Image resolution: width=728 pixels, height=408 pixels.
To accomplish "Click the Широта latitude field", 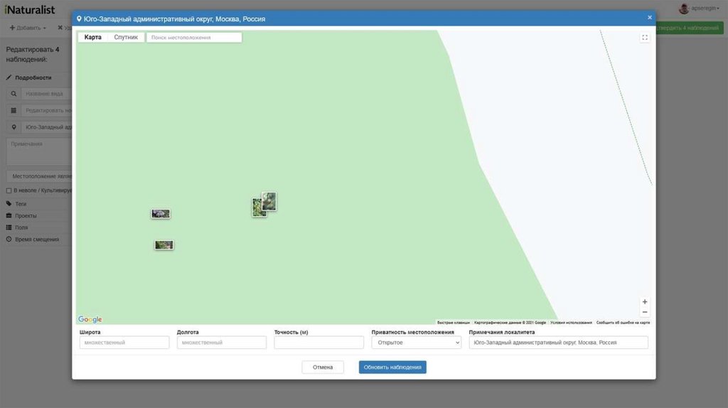I will point(124,343).
